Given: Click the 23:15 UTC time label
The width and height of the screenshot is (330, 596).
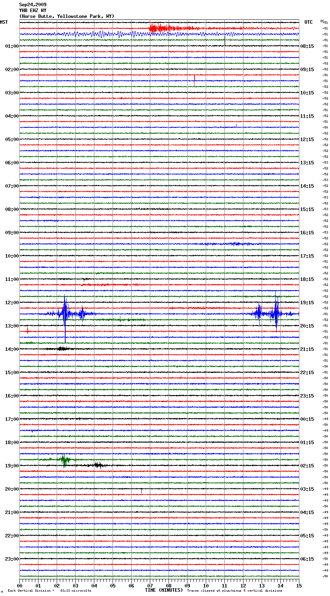Looking at the screenshot, I should point(307,396).
